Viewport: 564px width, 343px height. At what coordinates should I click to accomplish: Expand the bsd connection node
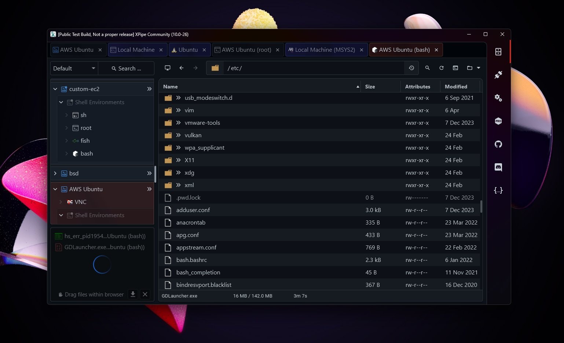[55, 173]
